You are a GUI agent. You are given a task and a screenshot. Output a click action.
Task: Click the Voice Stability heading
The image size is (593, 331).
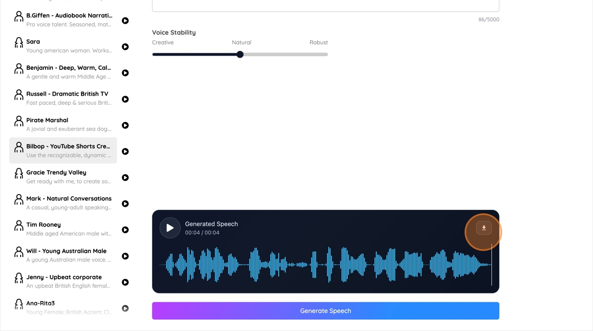point(174,32)
